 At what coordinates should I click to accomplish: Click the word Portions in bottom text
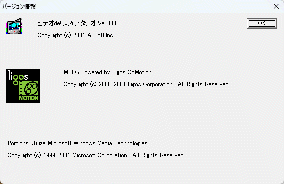(x=18, y=143)
